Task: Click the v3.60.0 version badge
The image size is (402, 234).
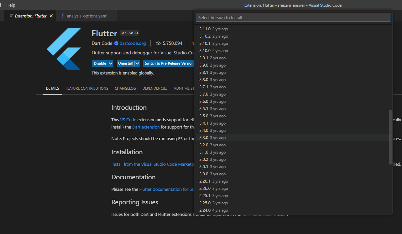Action: point(130,33)
